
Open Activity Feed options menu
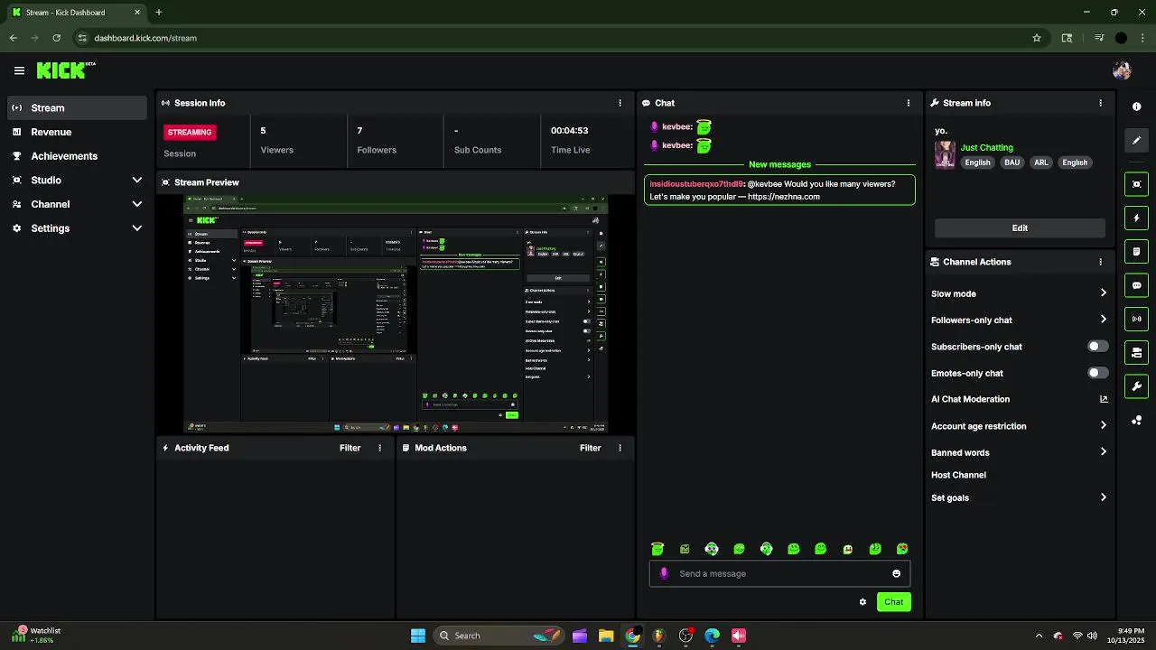click(x=379, y=448)
